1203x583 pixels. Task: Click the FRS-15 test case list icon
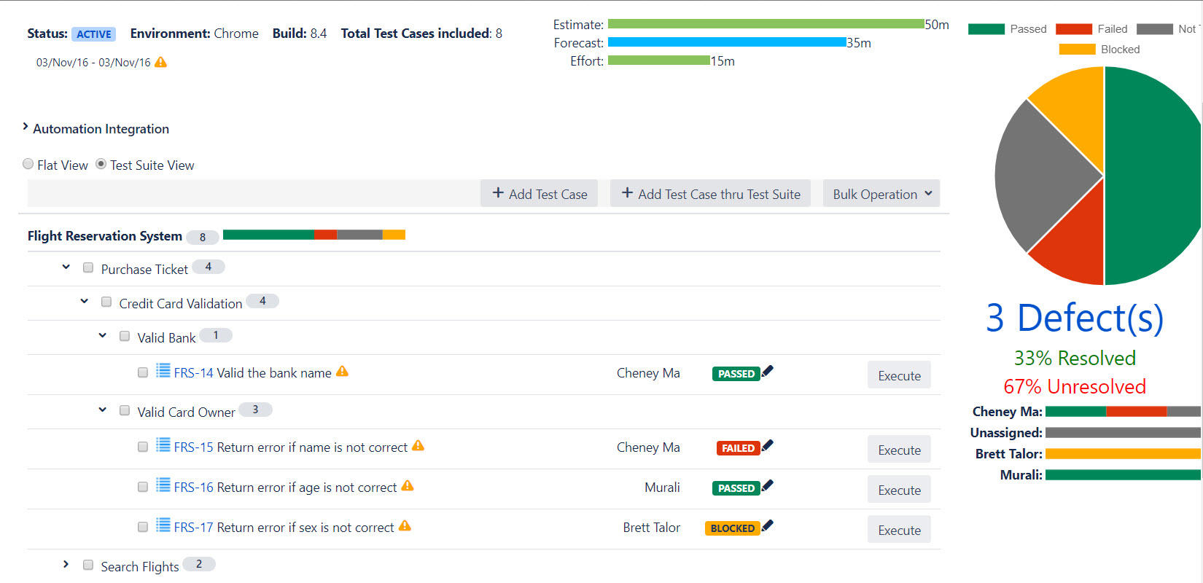tap(163, 445)
